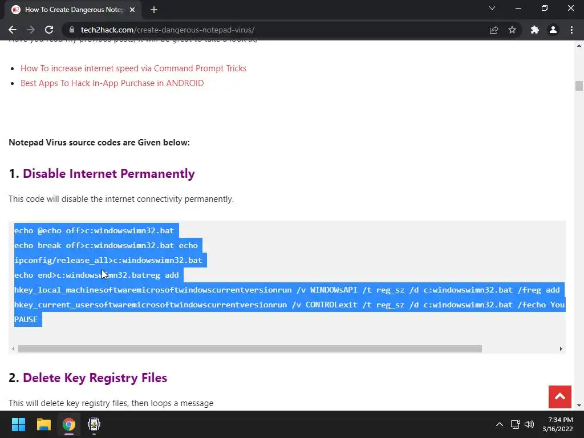
Task: Click 'echo end>c:windowswimn32.batreg add' code line
Action: (96, 275)
